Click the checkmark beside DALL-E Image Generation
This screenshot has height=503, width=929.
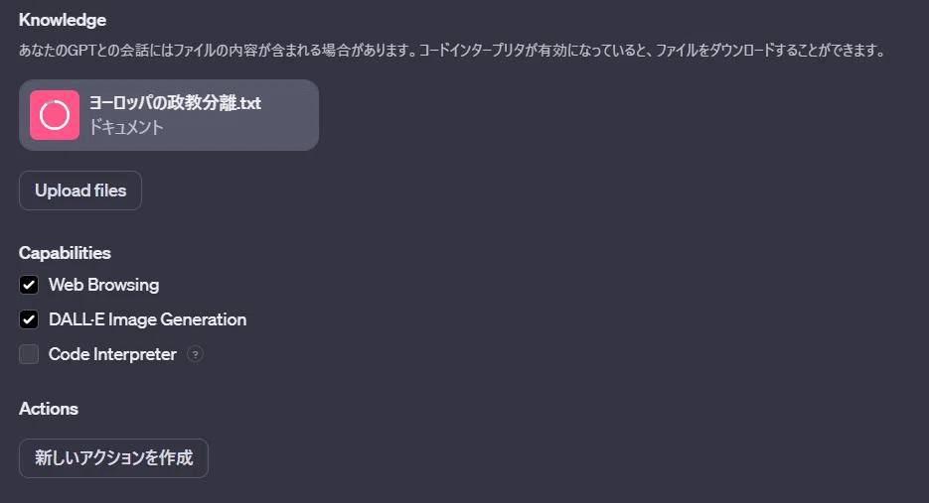29,319
